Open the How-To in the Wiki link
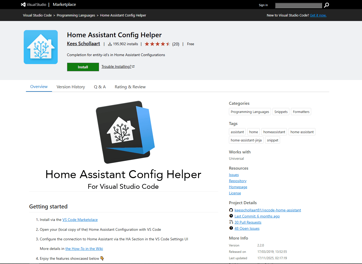The width and height of the screenshot is (362, 264). (x=84, y=249)
